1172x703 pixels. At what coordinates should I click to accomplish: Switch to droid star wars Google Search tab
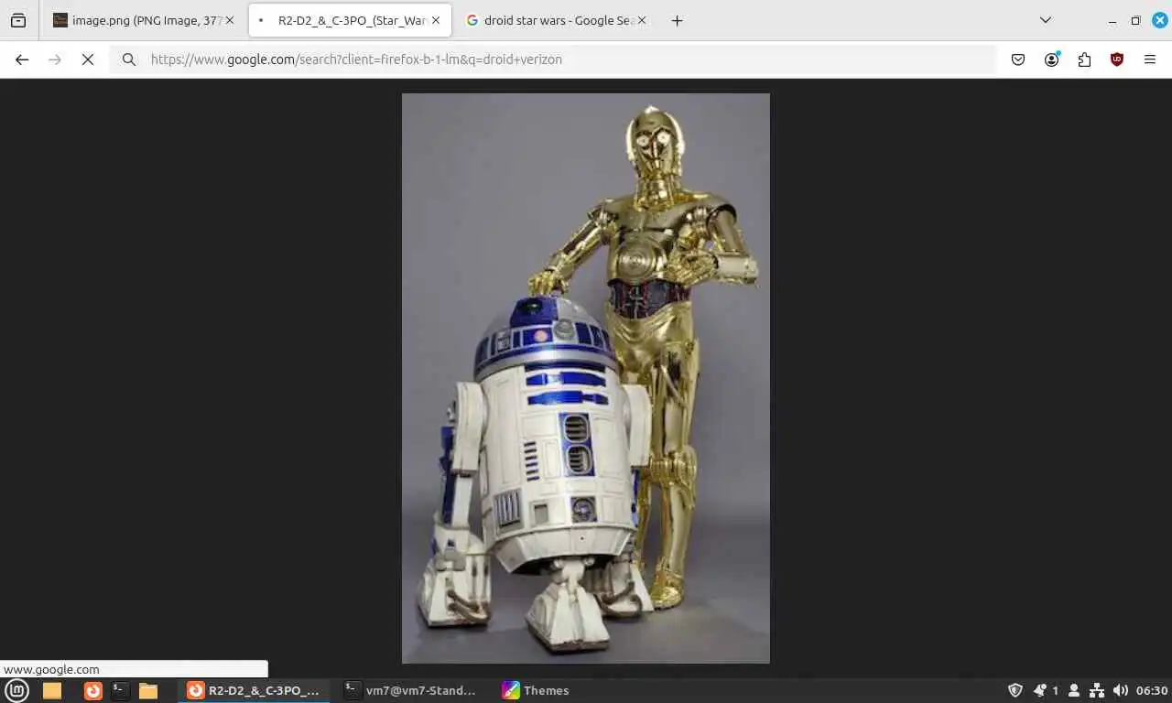[x=557, y=20]
